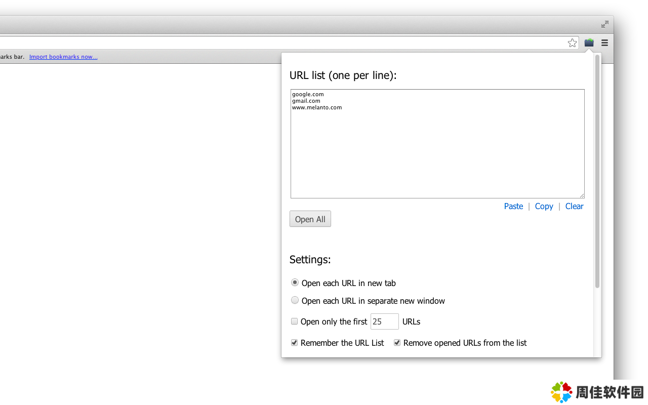The width and height of the screenshot is (648, 405).
Task: Open the Chrome hamburger menu
Action: click(604, 43)
